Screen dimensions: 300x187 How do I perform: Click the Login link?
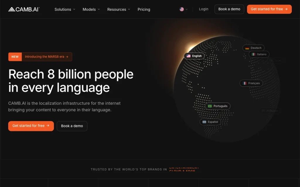click(204, 9)
